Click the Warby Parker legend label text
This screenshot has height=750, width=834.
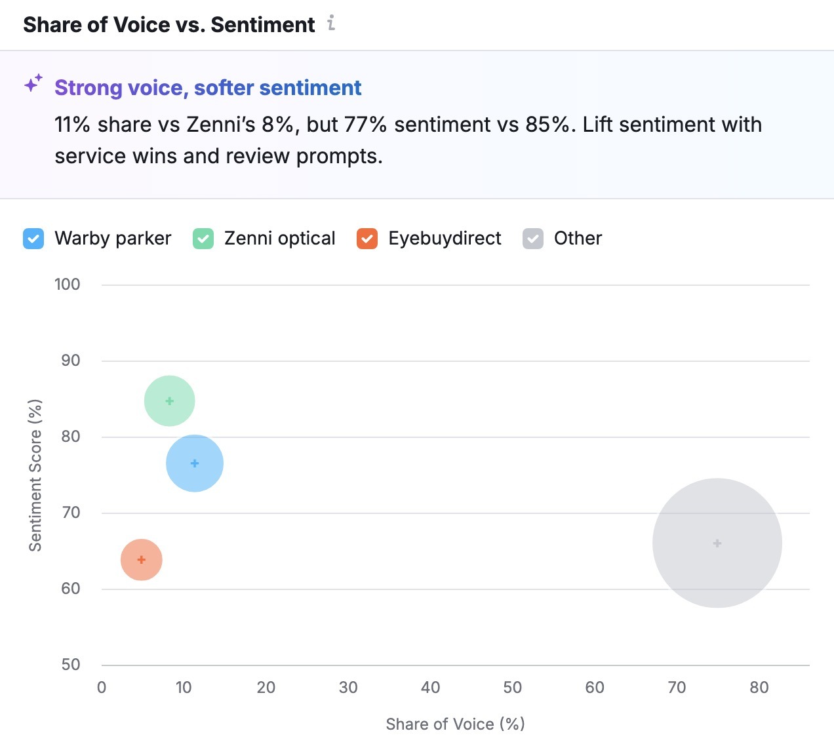pyautogui.click(x=113, y=239)
